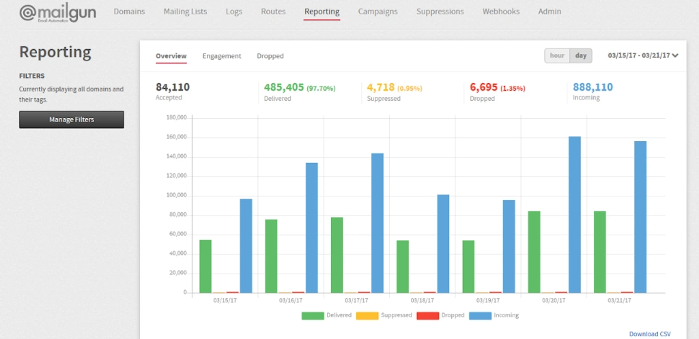Switch to the Dropped tab
Screen dimensions: 699x339
click(x=270, y=56)
